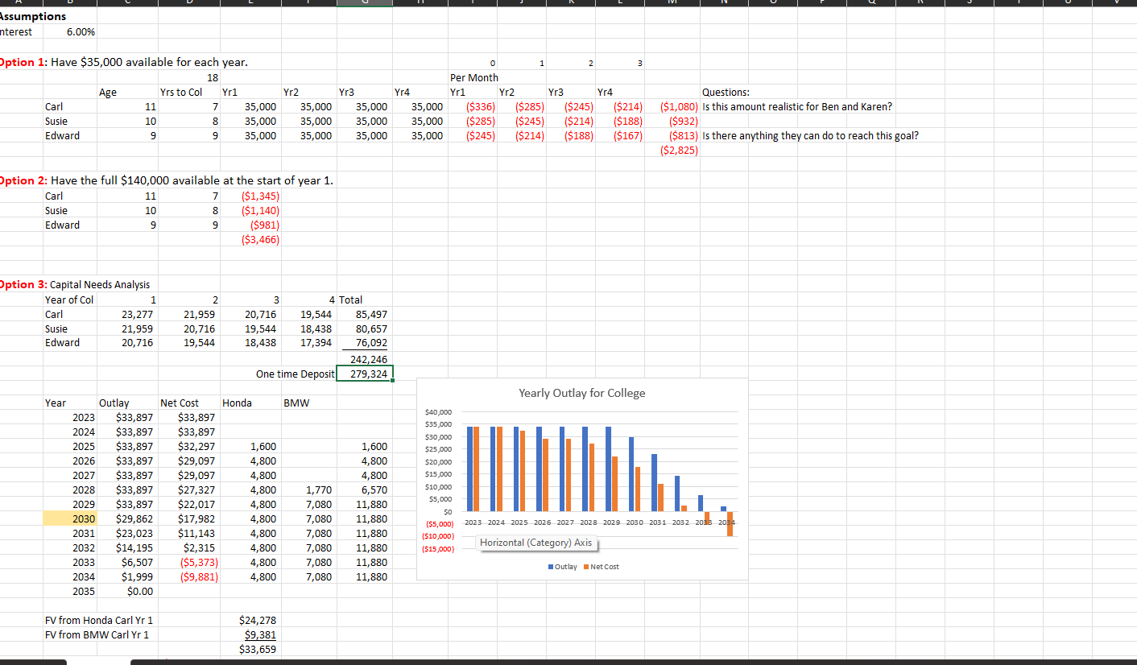Click the FV from BMW Carl Yr 1 label
The height and width of the screenshot is (665, 1137).
97,634
